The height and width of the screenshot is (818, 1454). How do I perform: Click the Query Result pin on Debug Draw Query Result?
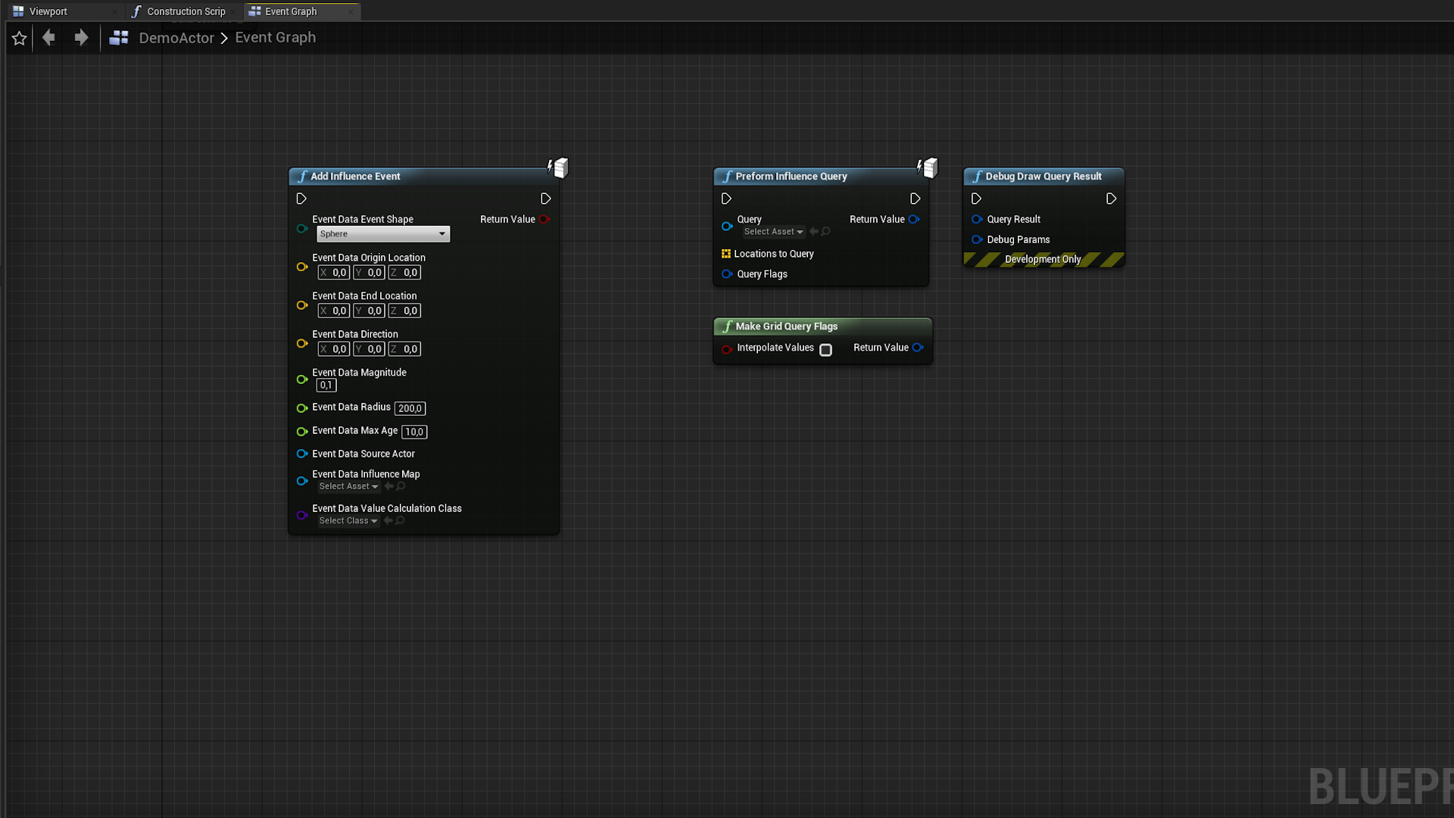977,219
